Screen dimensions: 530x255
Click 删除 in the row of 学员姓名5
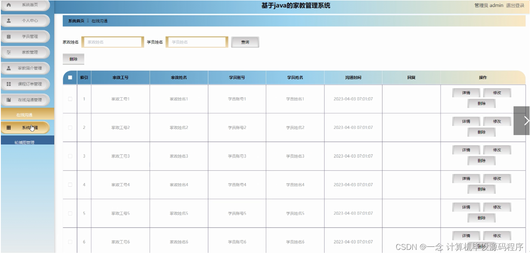[x=481, y=218]
